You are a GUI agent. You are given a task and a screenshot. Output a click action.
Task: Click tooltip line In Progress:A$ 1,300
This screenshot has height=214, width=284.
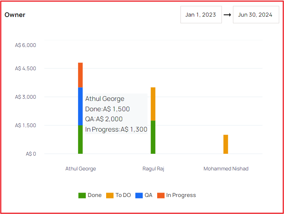(116, 129)
